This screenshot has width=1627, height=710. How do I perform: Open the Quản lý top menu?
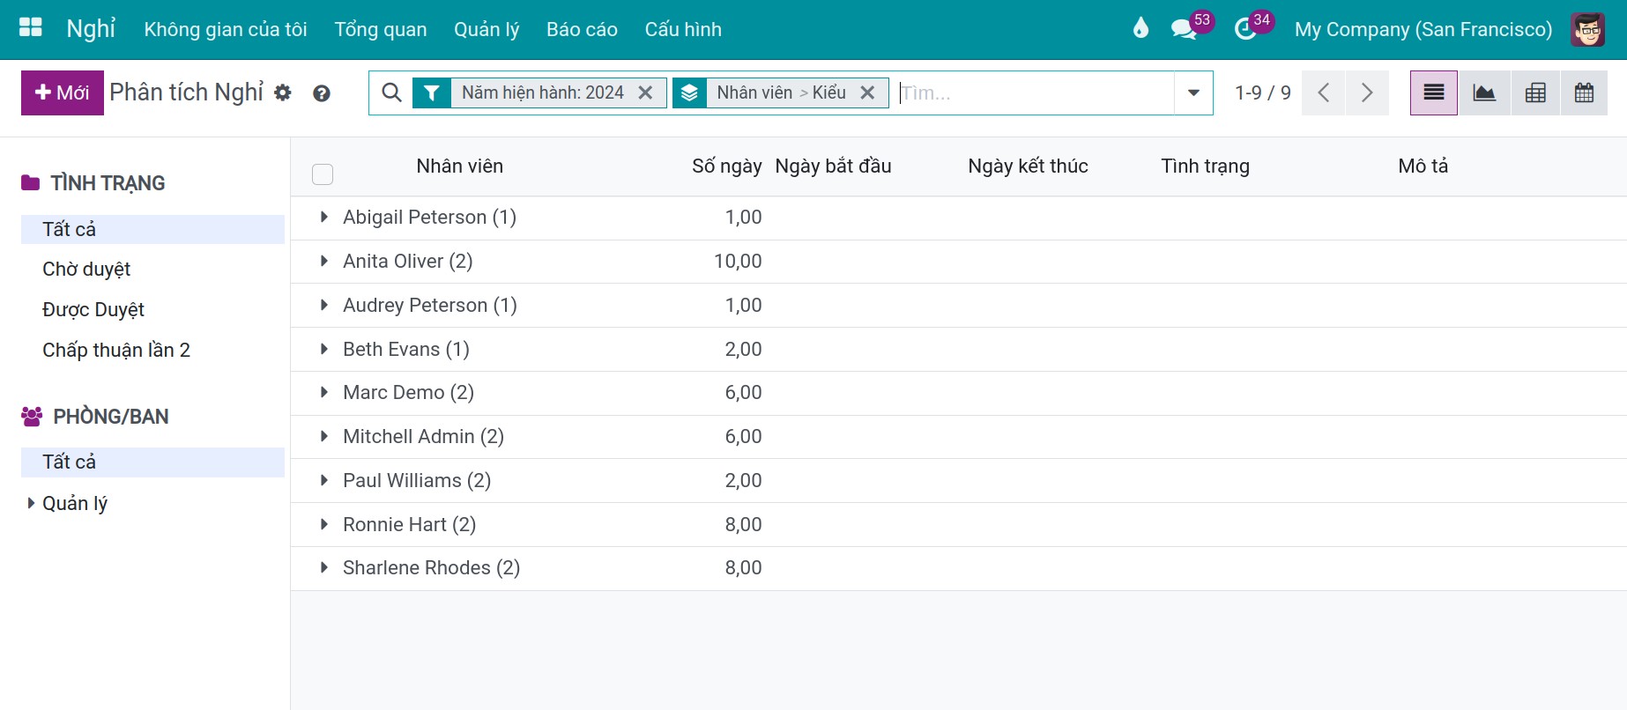pyautogui.click(x=487, y=29)
